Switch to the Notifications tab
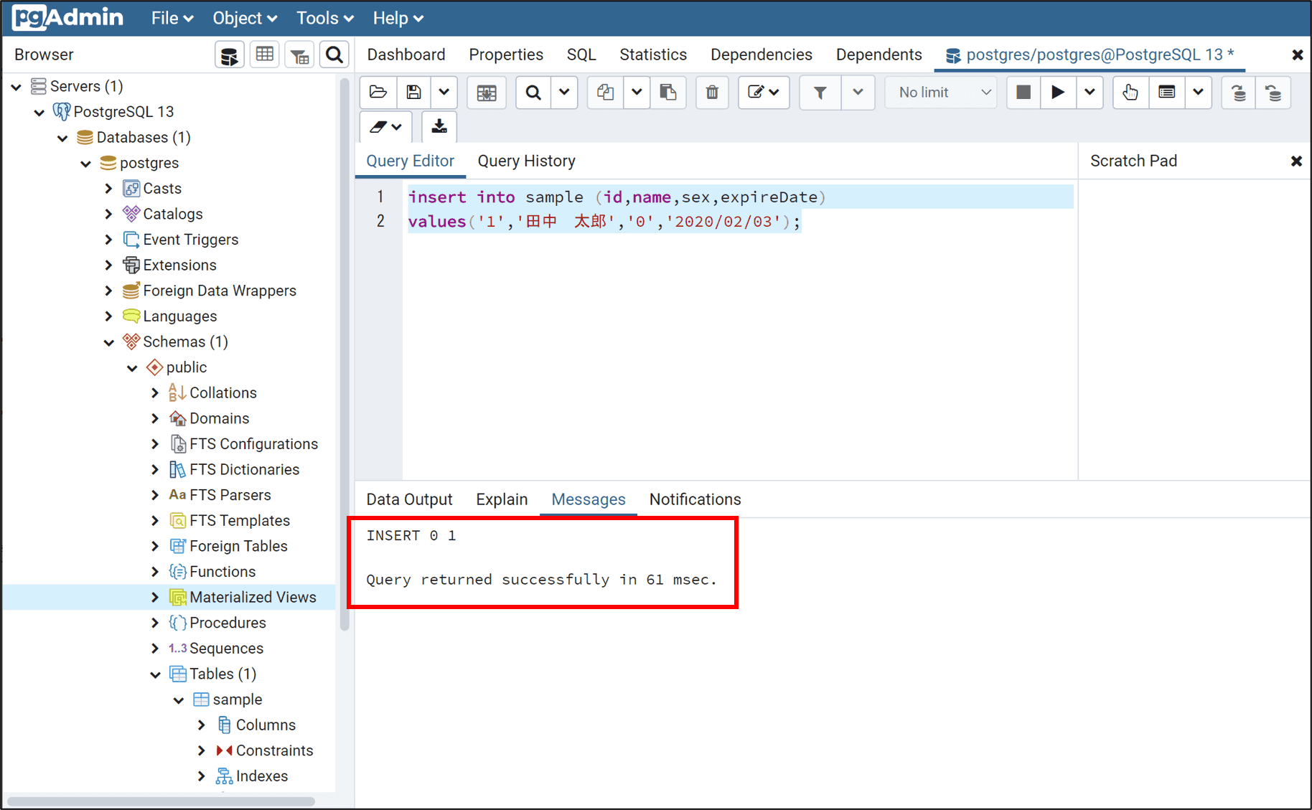 (695, 499)
